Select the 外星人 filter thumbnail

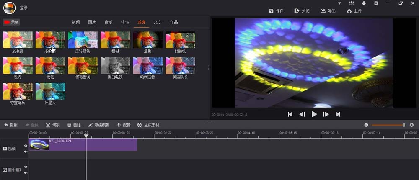click(x=50, y=91)
